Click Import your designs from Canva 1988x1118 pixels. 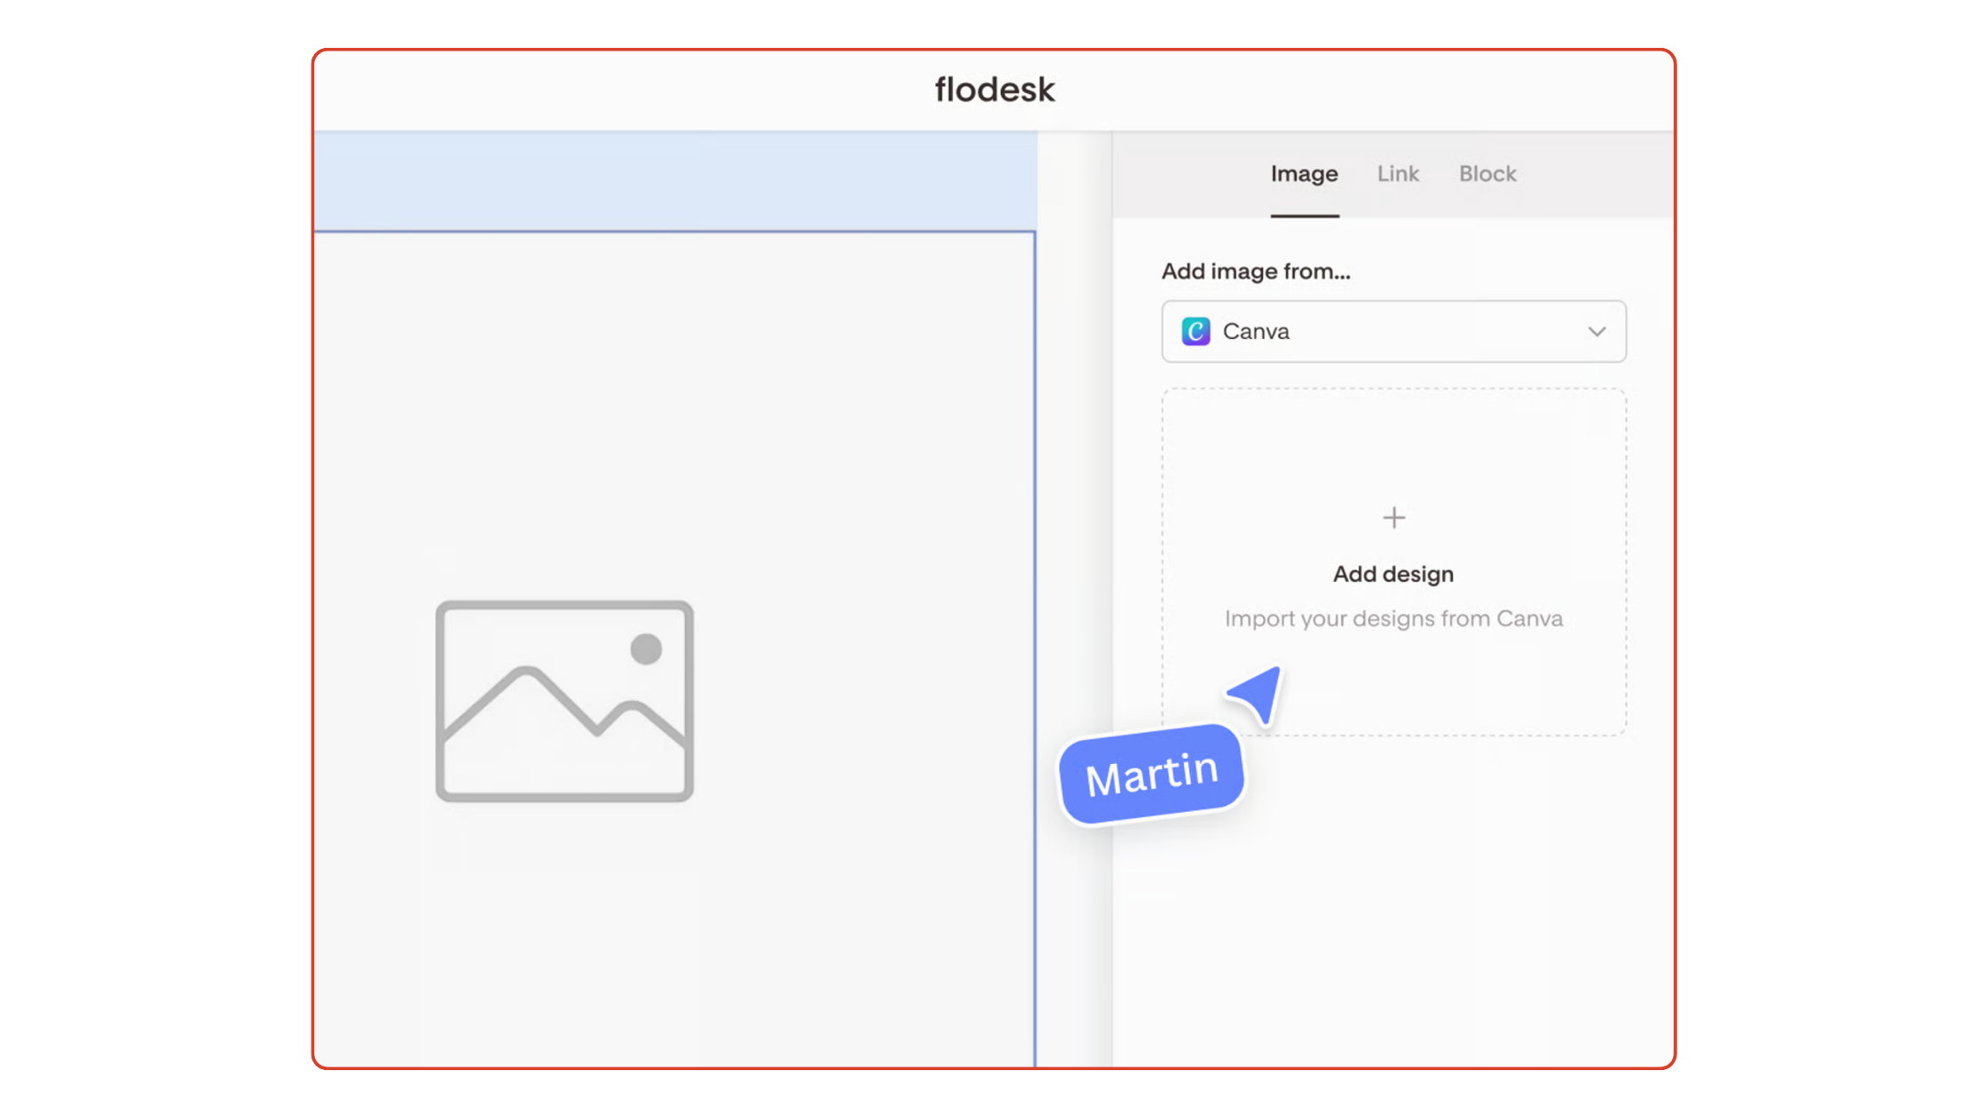tap(1393, 618)
